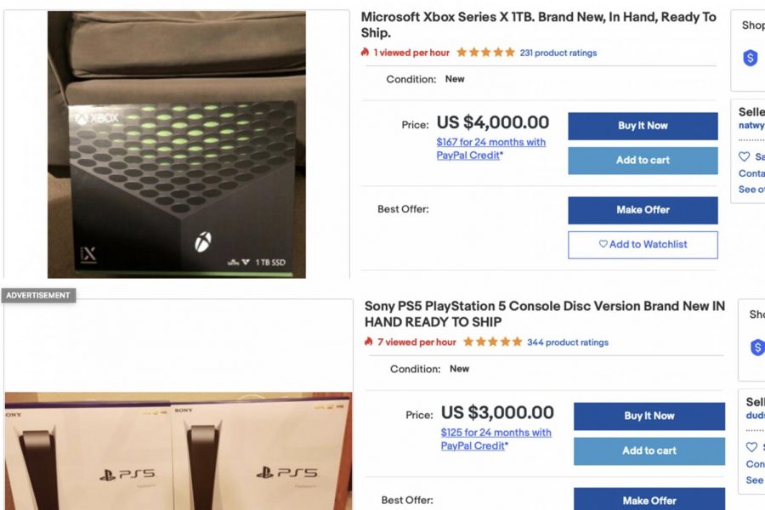Click the star rating on the Xbox listing
Image resolution: width=765 pixels, height=510 pixels.
click(486, 52)
